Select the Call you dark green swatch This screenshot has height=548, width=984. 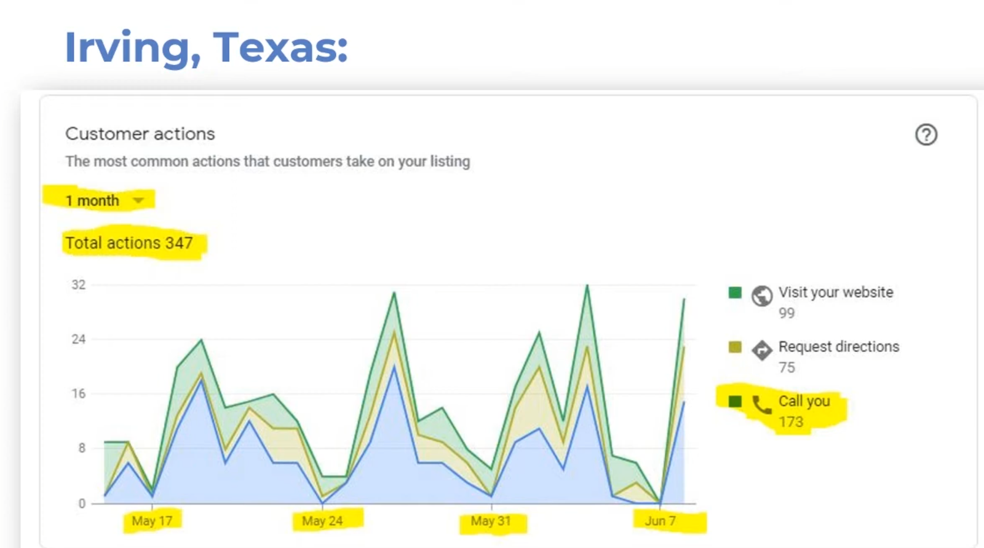click(x=735, y=401)
